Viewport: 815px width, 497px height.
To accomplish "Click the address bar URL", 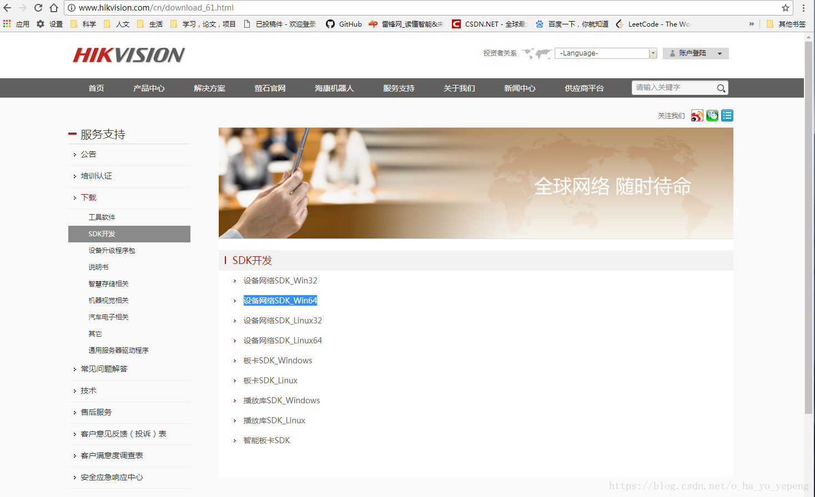I will click(x=156, y=8).
